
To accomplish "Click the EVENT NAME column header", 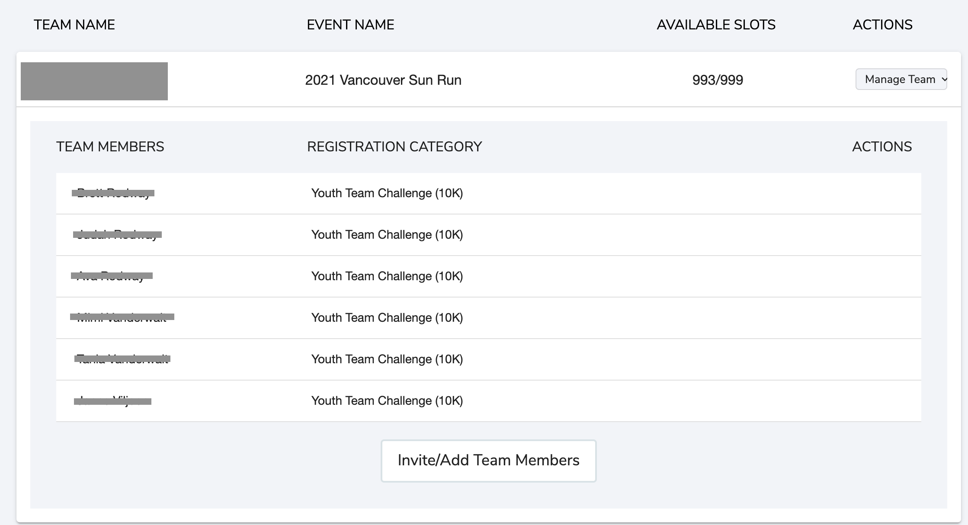I will coord(350,25).
